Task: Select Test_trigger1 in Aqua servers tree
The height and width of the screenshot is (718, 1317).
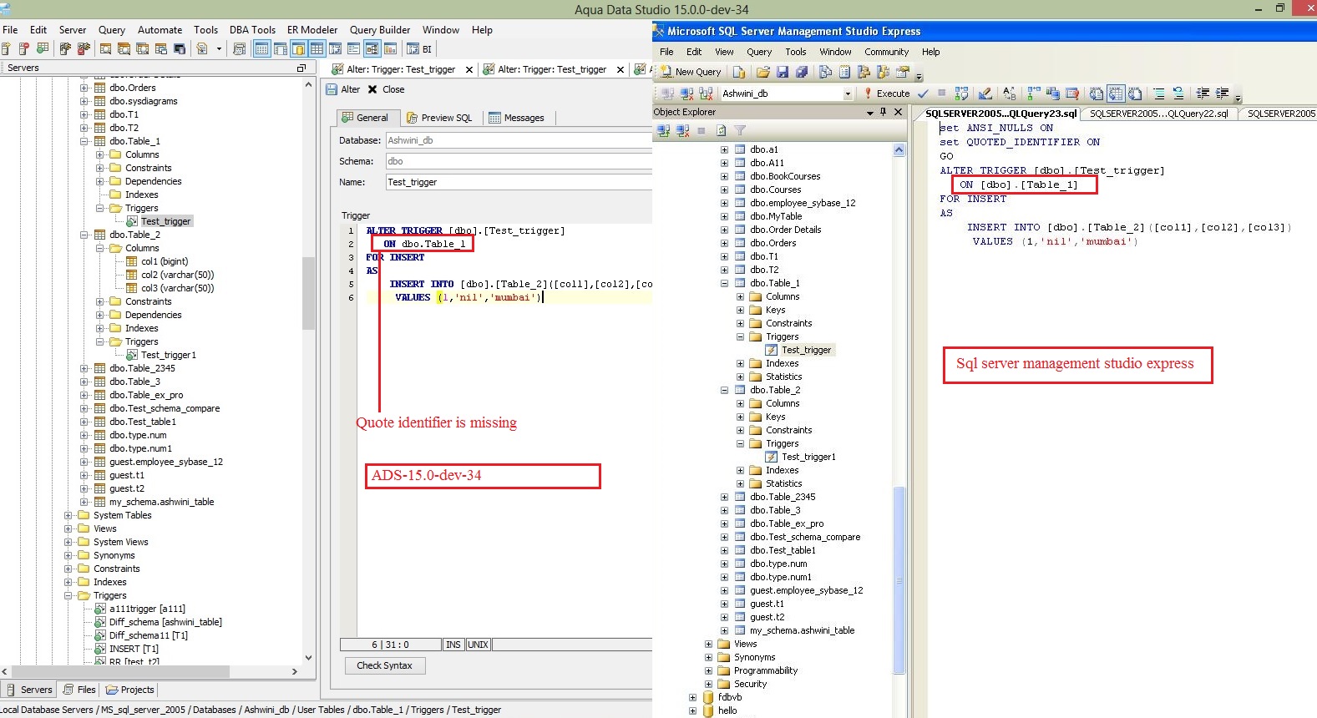Action: pos(169,355)
